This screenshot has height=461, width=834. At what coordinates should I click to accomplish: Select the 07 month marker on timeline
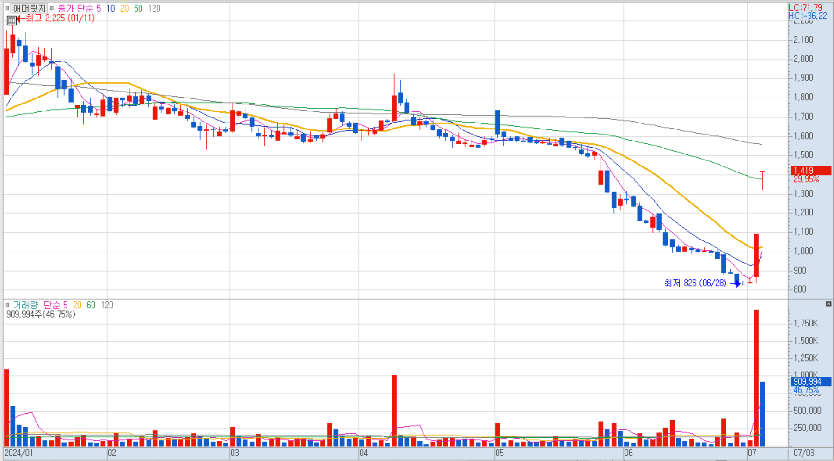pos(752,453)
